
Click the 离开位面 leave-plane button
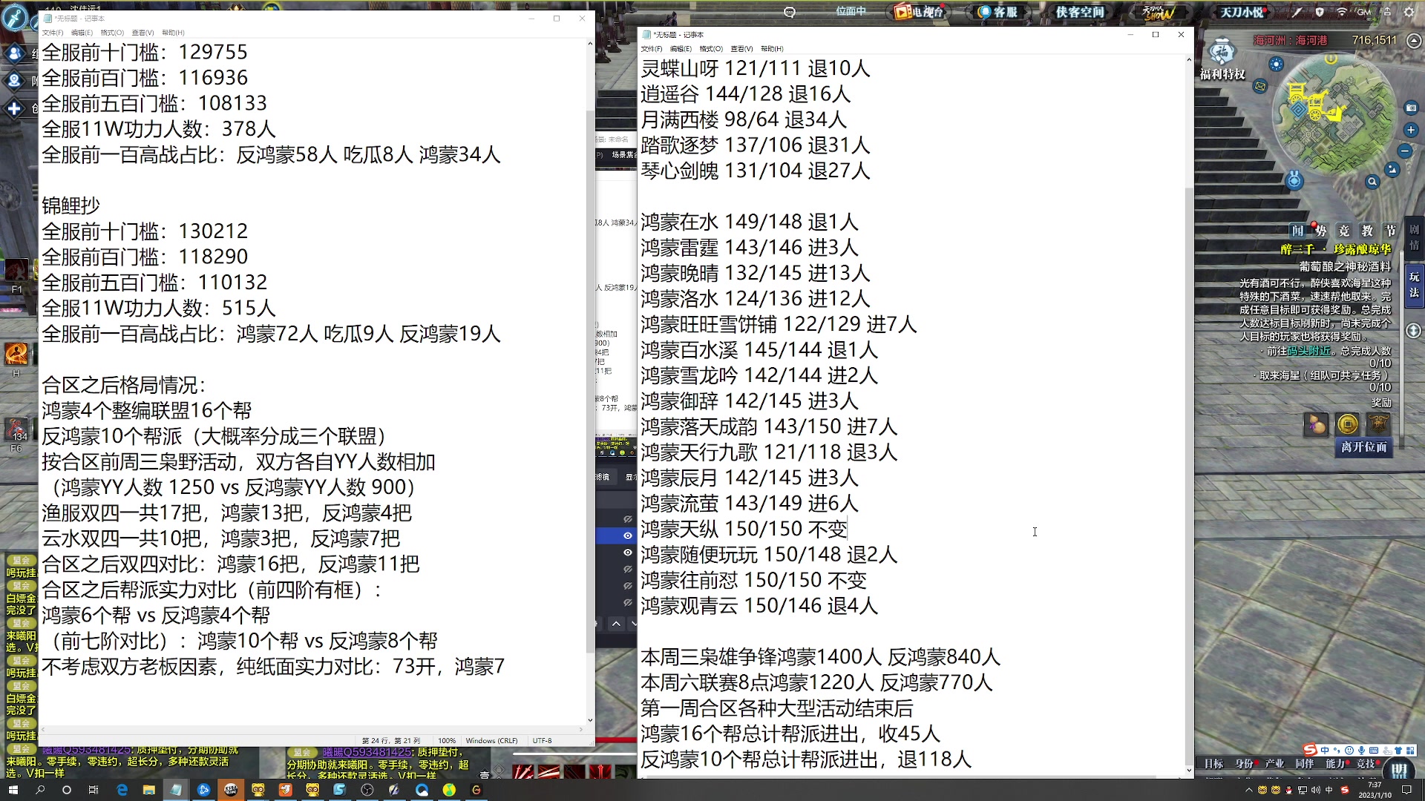click(x=1364, y=448)
